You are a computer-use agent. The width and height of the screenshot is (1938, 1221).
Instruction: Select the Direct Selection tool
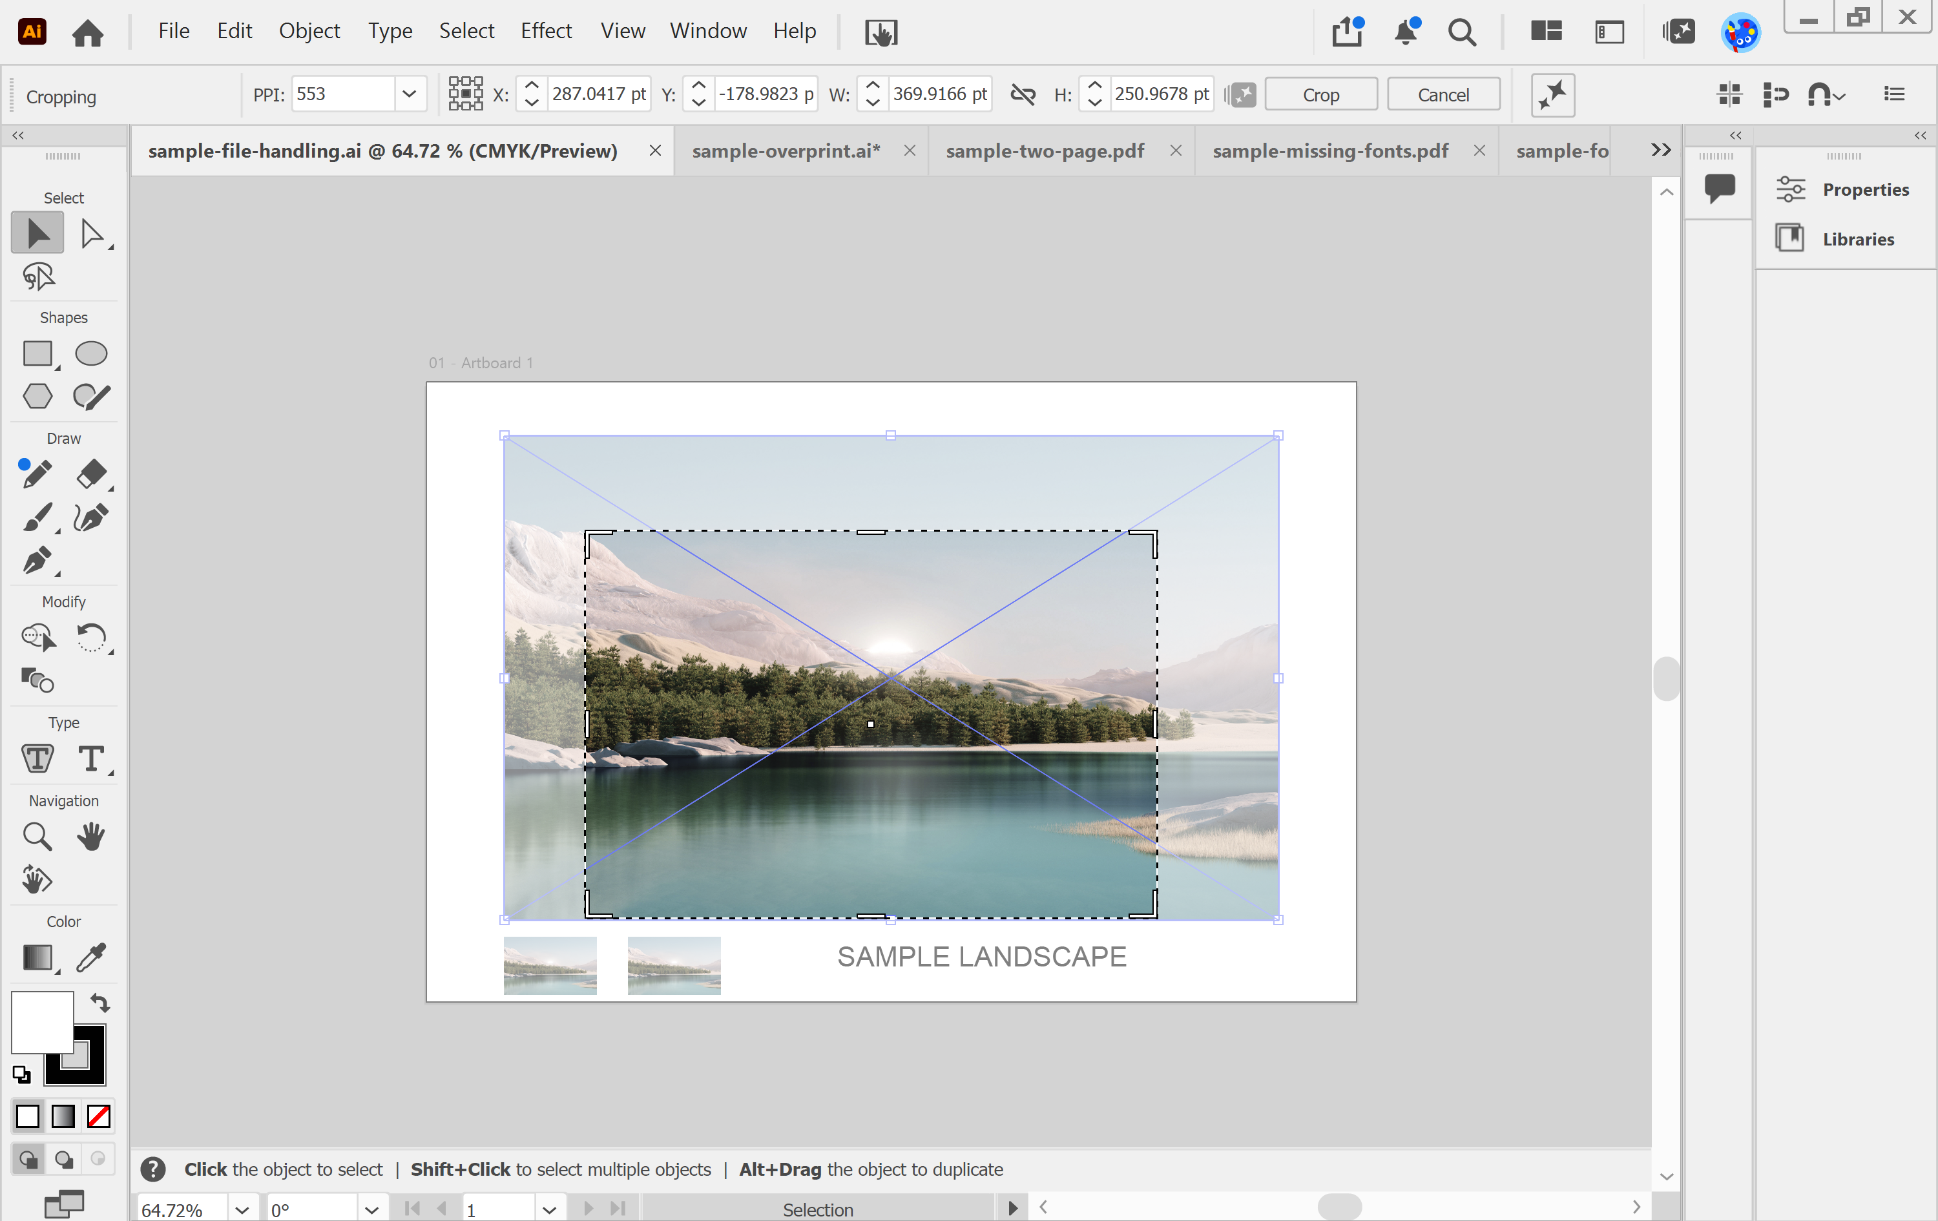[92, 233]
